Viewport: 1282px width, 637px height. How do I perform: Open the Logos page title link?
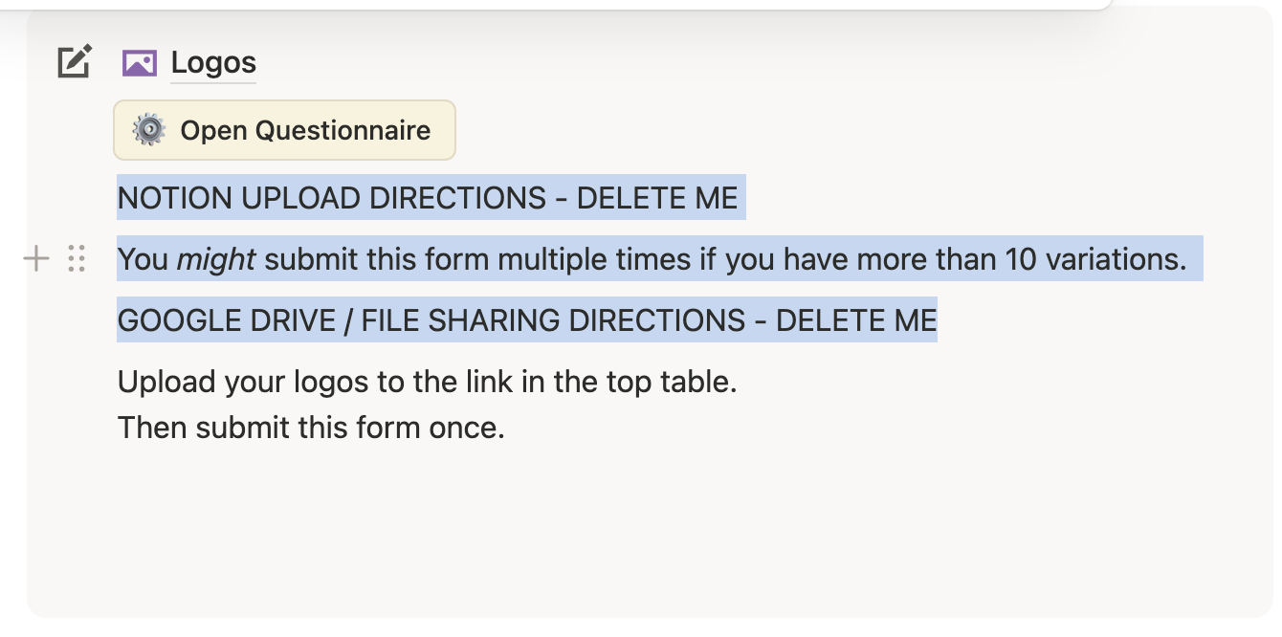coord(213,63)
